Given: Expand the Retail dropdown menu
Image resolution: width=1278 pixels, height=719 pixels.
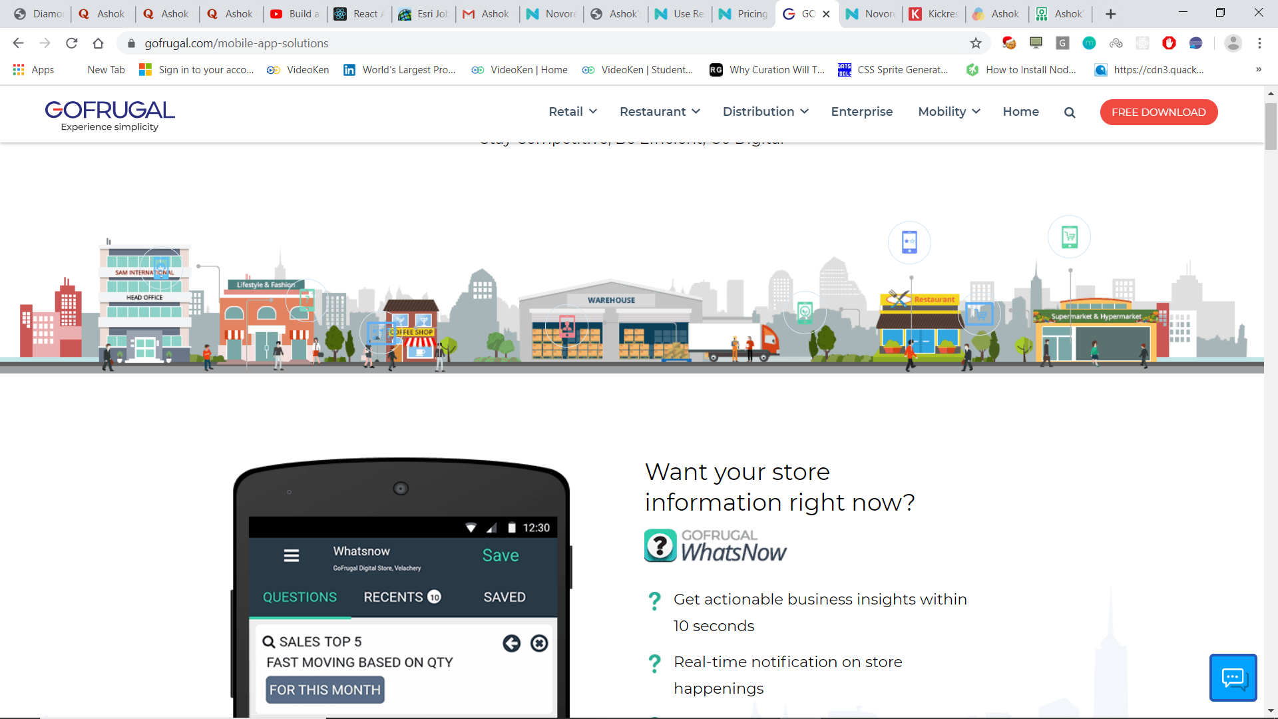Looking at the screenshot, I should click(572, 112).
